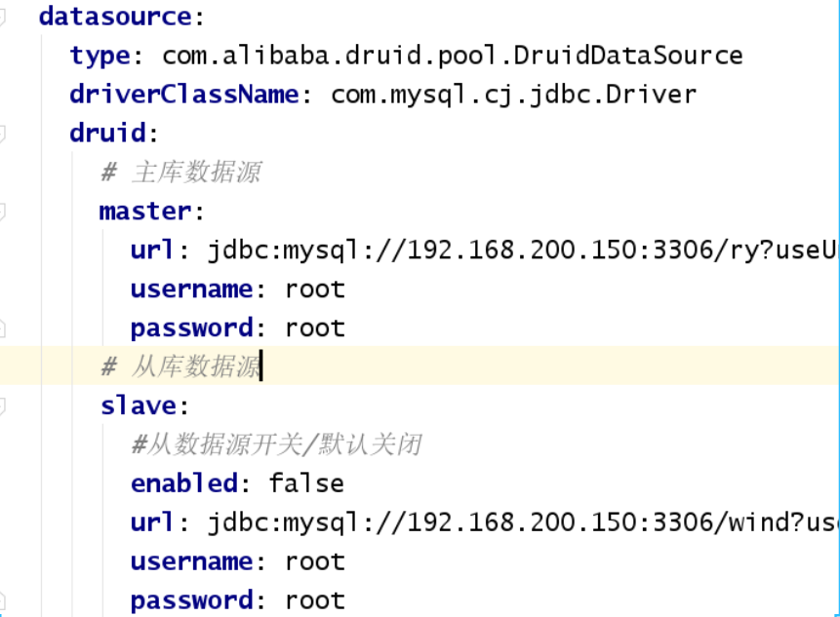Click the master password root value
The image size is (840, 617).
(315, 328)
